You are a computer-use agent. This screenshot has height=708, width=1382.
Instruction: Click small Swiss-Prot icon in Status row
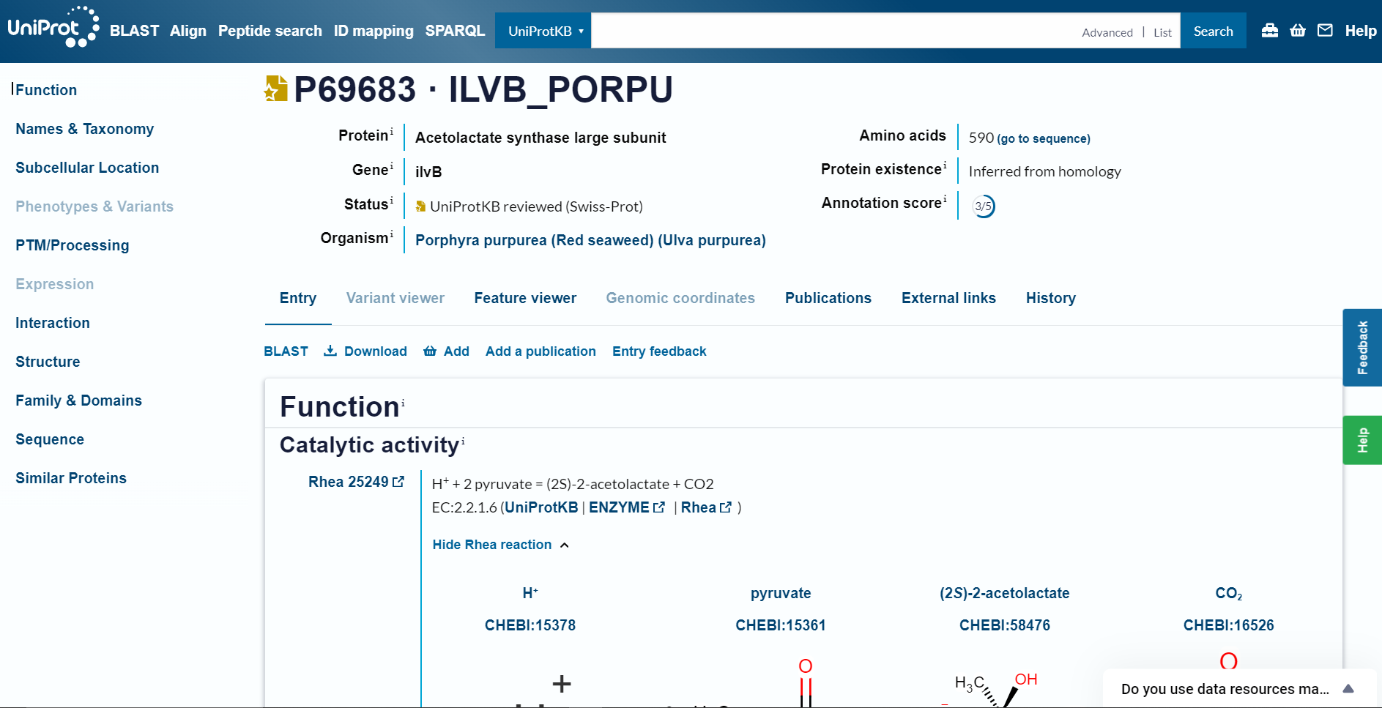[420, 206]
